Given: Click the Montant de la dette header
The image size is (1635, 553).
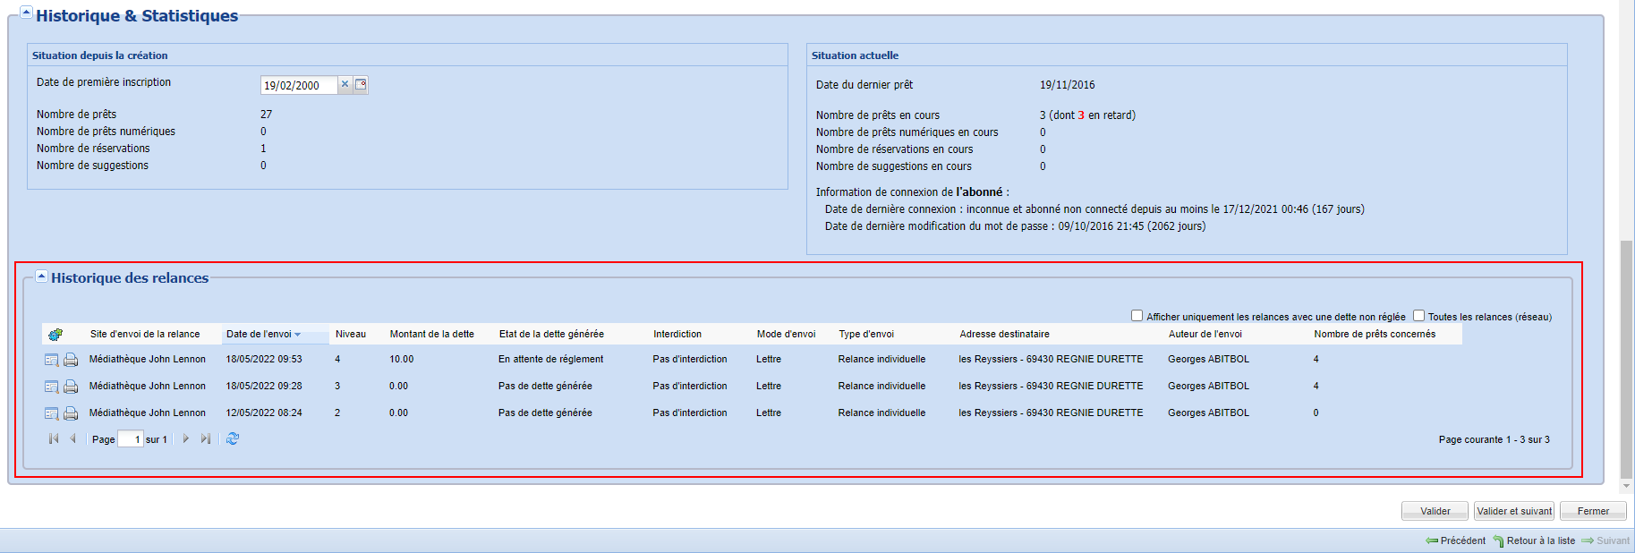Looking at the screenshot, I should 431,335.
